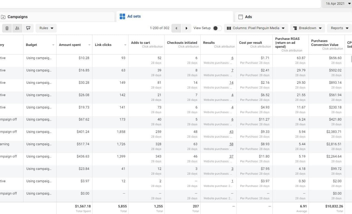Click the Campaigns folder icon

point(3,17)
